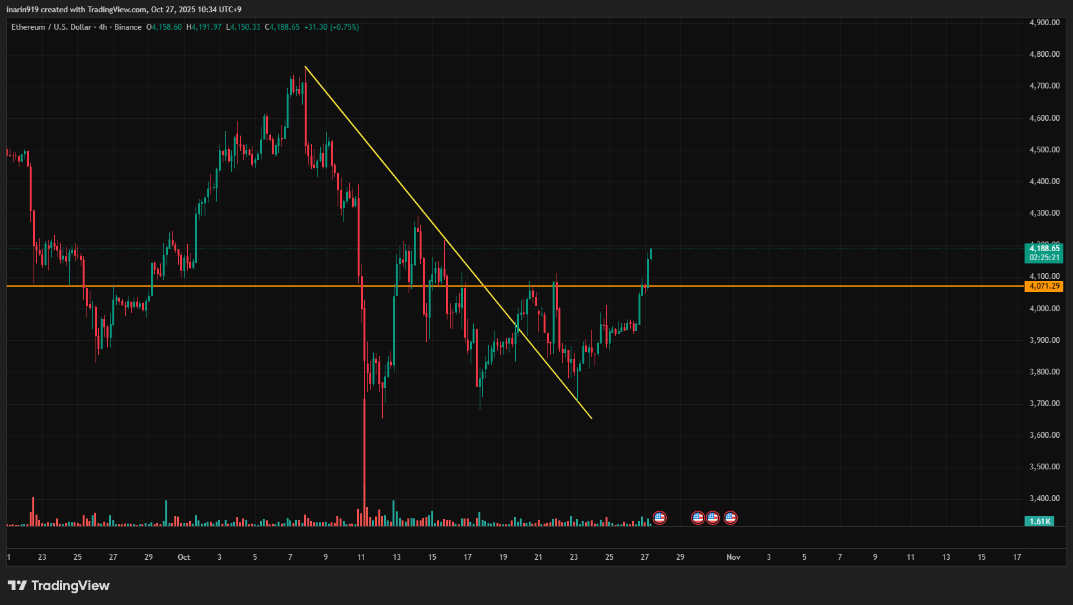Click the leftmost US flag economic event icon
The width and height of the screenshot is (1073, 605).
tap(659, 517)
